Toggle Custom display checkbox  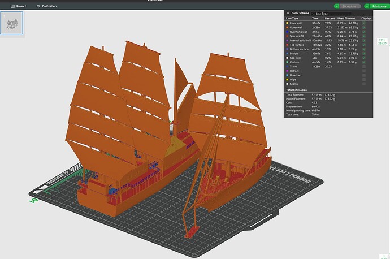tap(364, 62)
